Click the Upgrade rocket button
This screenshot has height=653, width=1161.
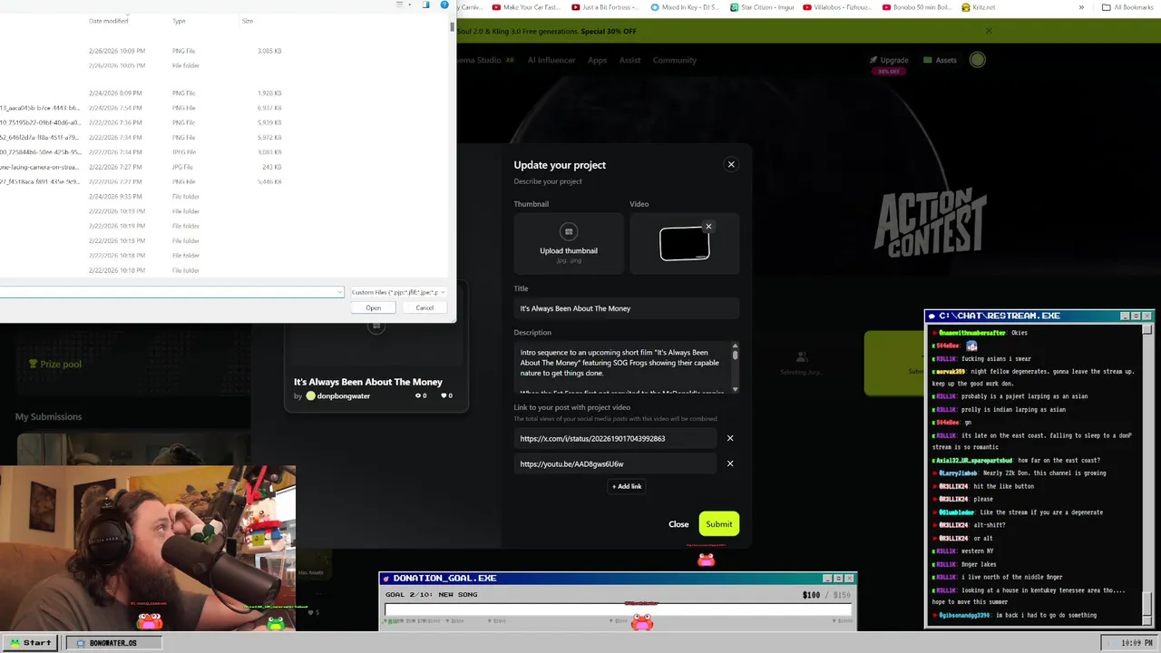(889, 60)
